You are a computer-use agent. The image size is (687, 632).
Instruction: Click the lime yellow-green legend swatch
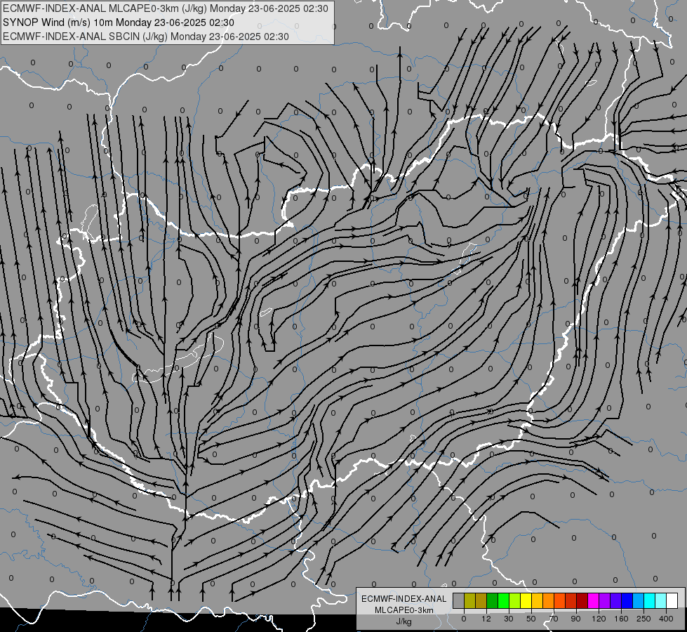point(515,600)
